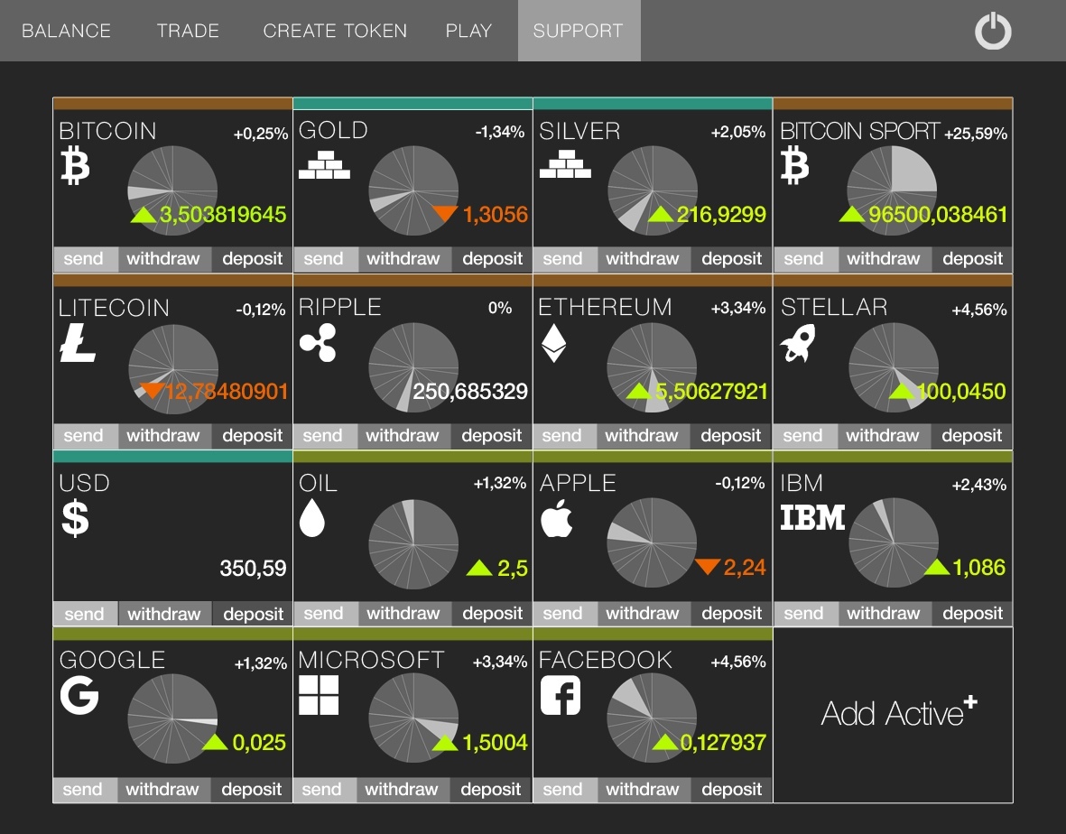Click the Stellar +4,56% change value
The height and width of the screenshot is (834, 1066).
point(979,310)
